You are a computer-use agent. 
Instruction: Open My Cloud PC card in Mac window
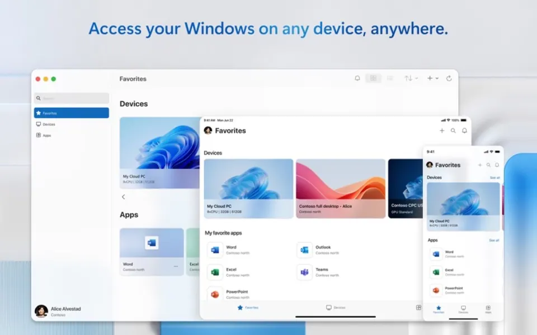point(159,152)
